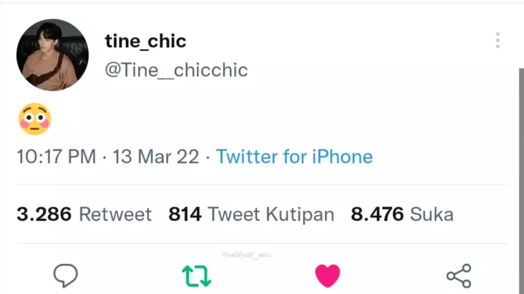This screenshot has height=294, width=524.
Task: Click the 814 quote count number
Action: click(185, 214)
